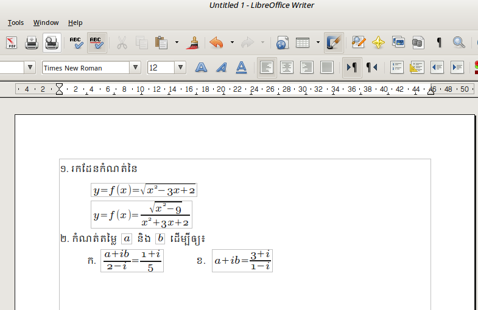Image resolution: width=478 pixels, height=310 pixels.
Task: Expand the Table insert dropdown arrow
Action: pos(318,43)
